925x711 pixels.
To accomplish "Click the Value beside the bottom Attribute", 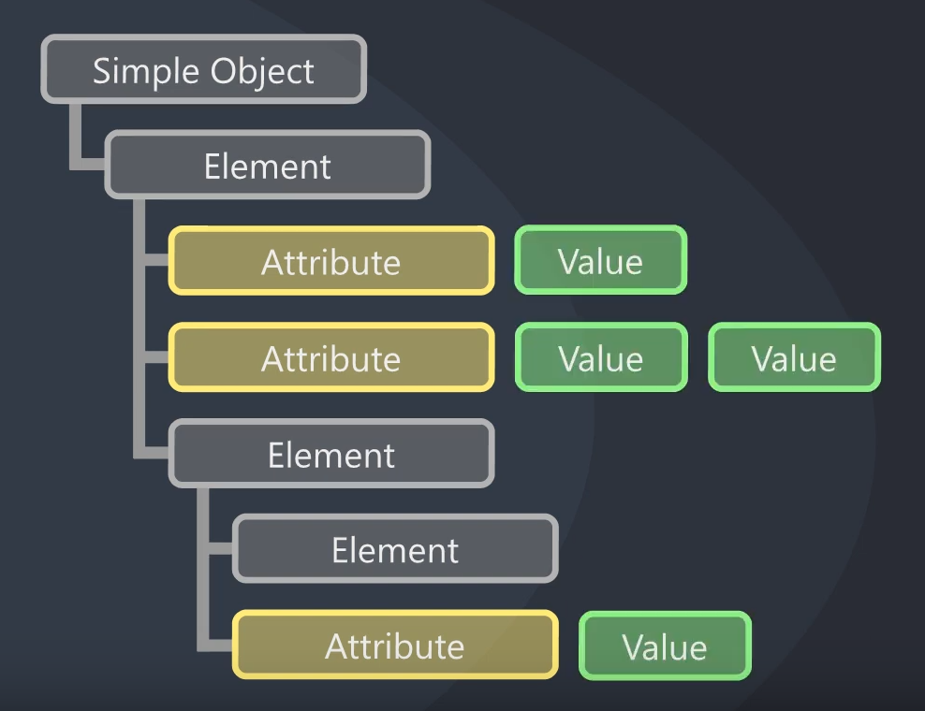I will coord(665,646).
